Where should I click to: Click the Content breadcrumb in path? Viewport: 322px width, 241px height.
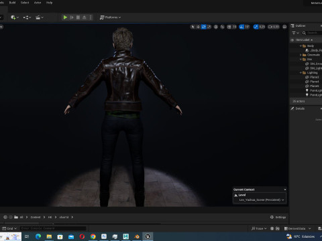pos(36,218)
